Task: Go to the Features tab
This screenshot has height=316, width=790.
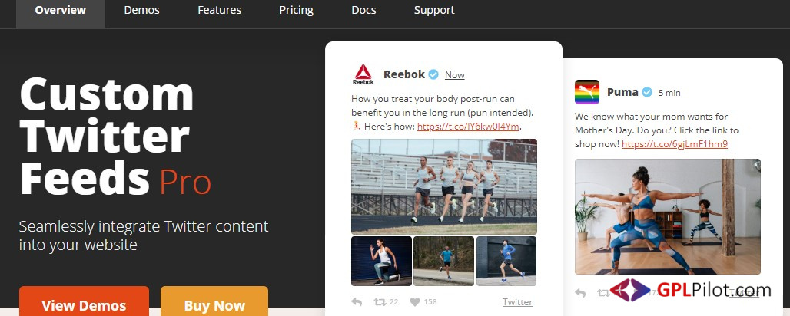Action: [219, 11]
